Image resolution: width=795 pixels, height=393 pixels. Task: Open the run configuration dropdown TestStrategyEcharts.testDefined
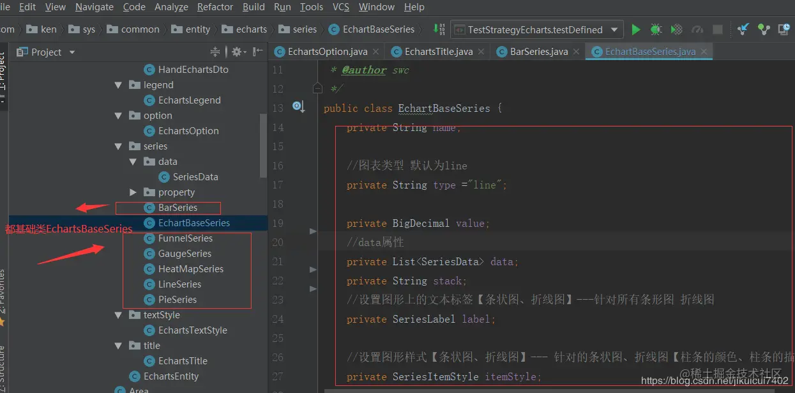point(536,29)
